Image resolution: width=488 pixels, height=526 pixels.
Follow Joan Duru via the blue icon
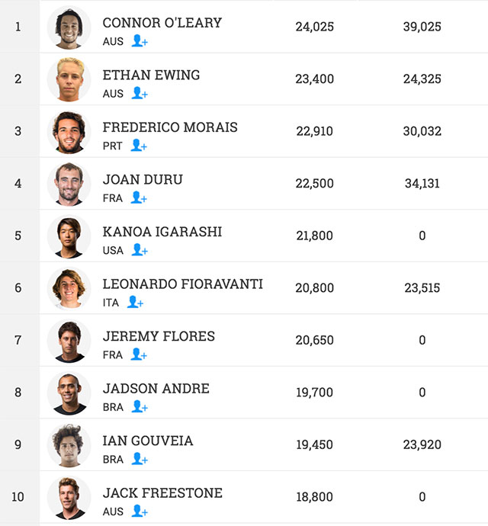pyautogui.click(x=138, y=197)
